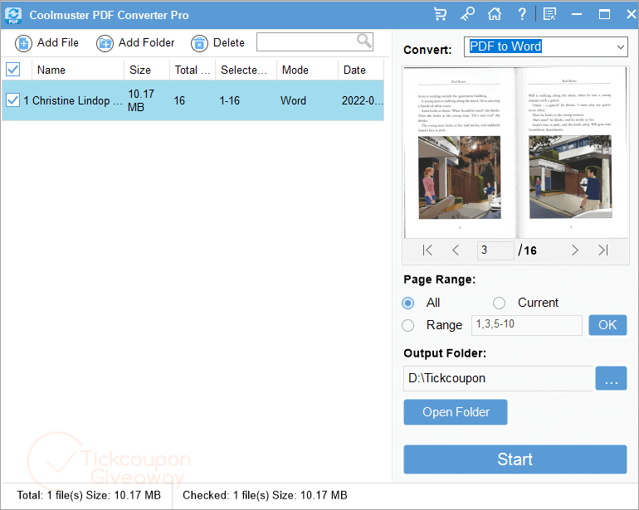Click the 1-16 selected pages cell
Viewport: 639px width, 510px height.
click(x=229, y=100)
